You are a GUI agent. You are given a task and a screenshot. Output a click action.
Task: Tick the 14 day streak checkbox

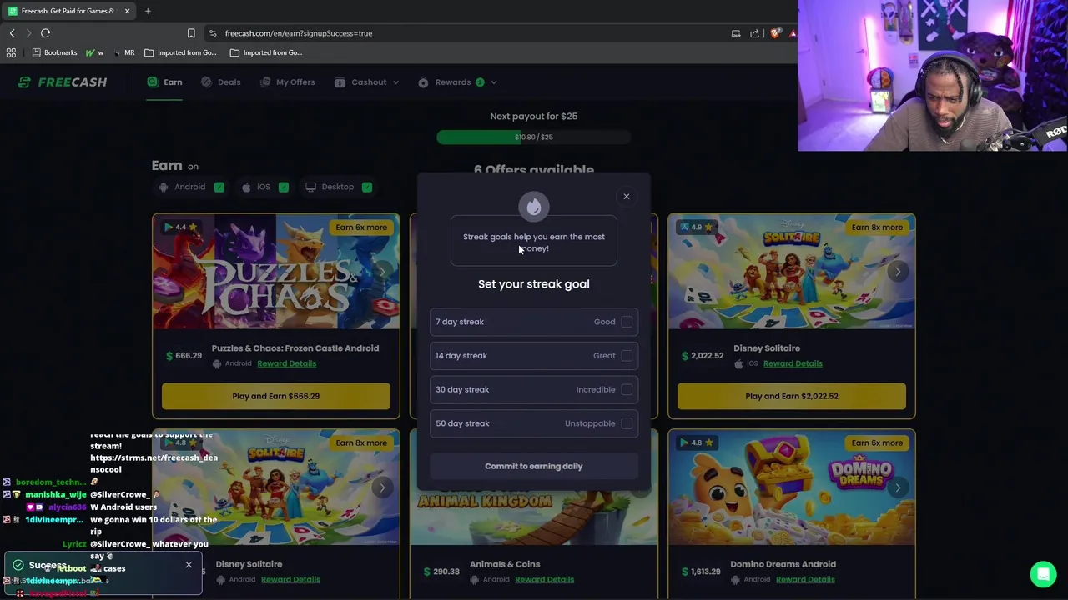627,356
